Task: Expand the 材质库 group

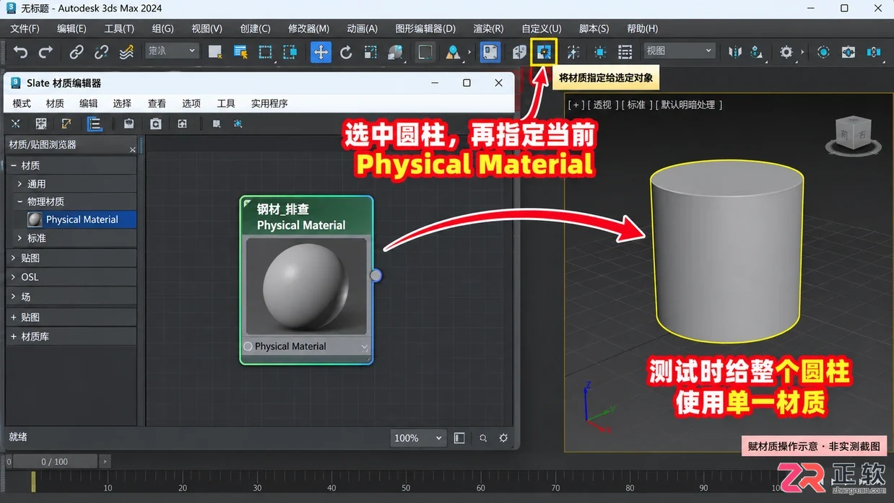Action: [14, 336]
